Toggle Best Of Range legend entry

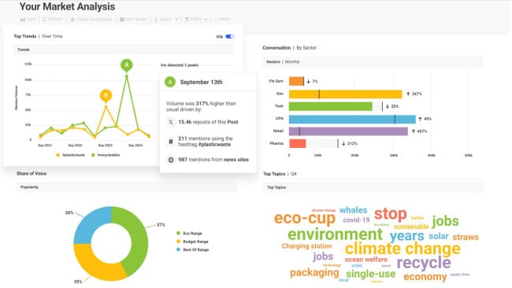(x=192, y=249)
